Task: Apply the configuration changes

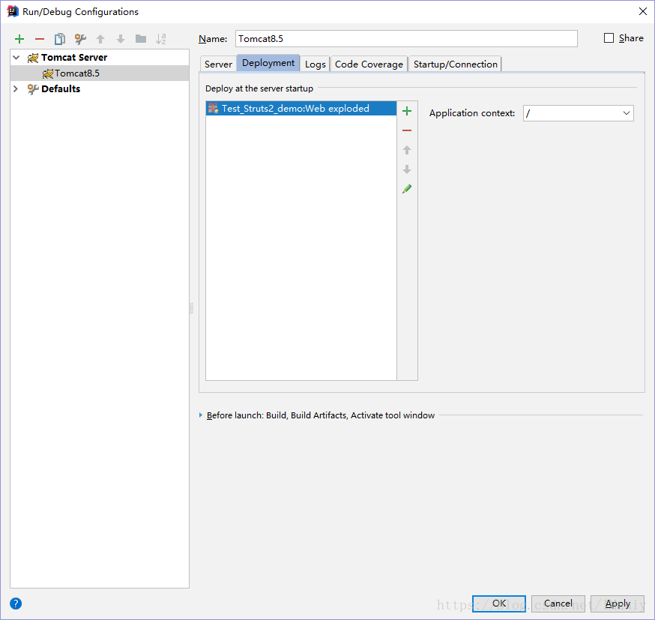Action: tap(618, 604)
